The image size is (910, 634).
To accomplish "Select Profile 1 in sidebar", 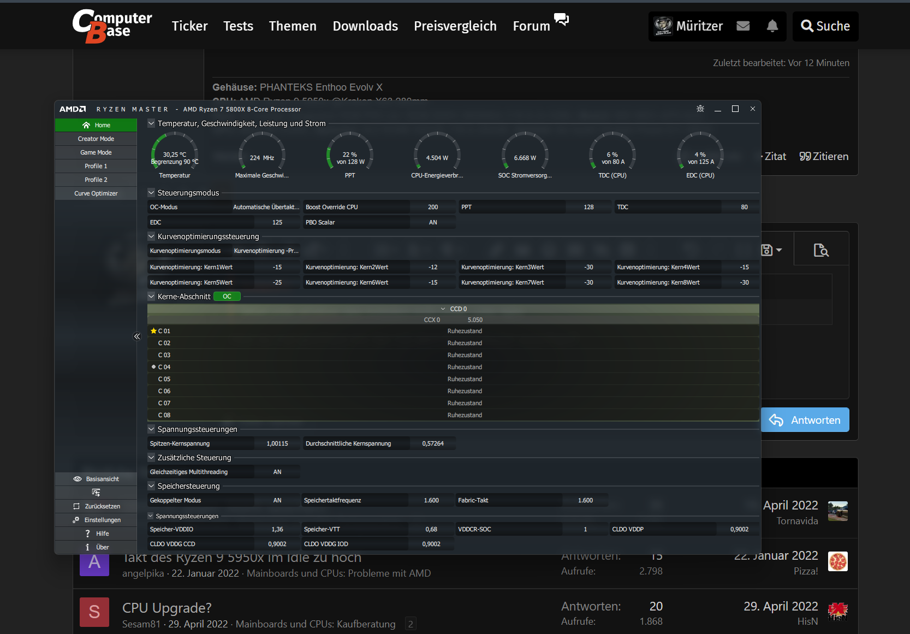I will point(96,166).
